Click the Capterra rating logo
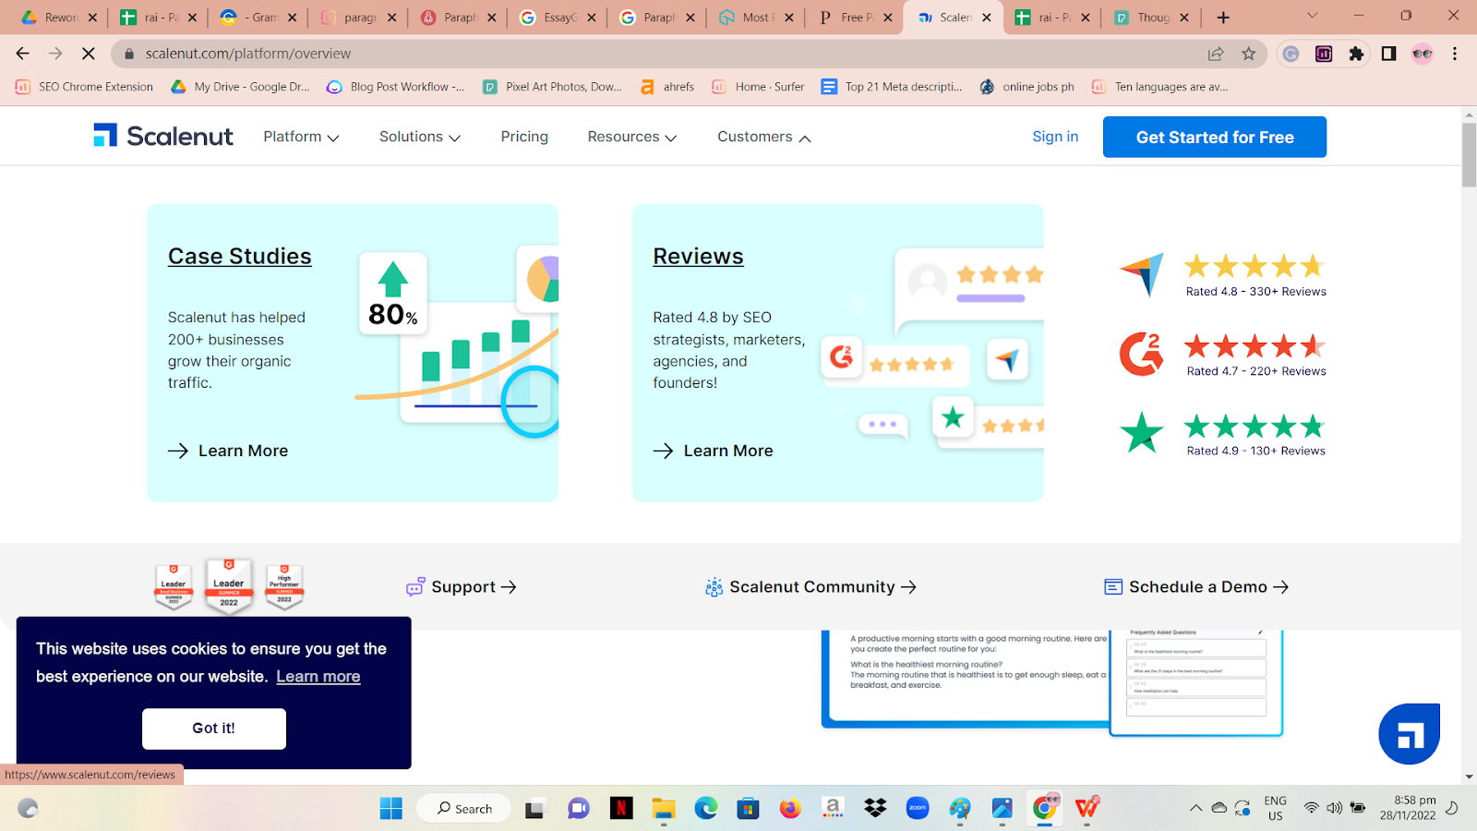The image size is (1477, 831). tap(1142, 274)
